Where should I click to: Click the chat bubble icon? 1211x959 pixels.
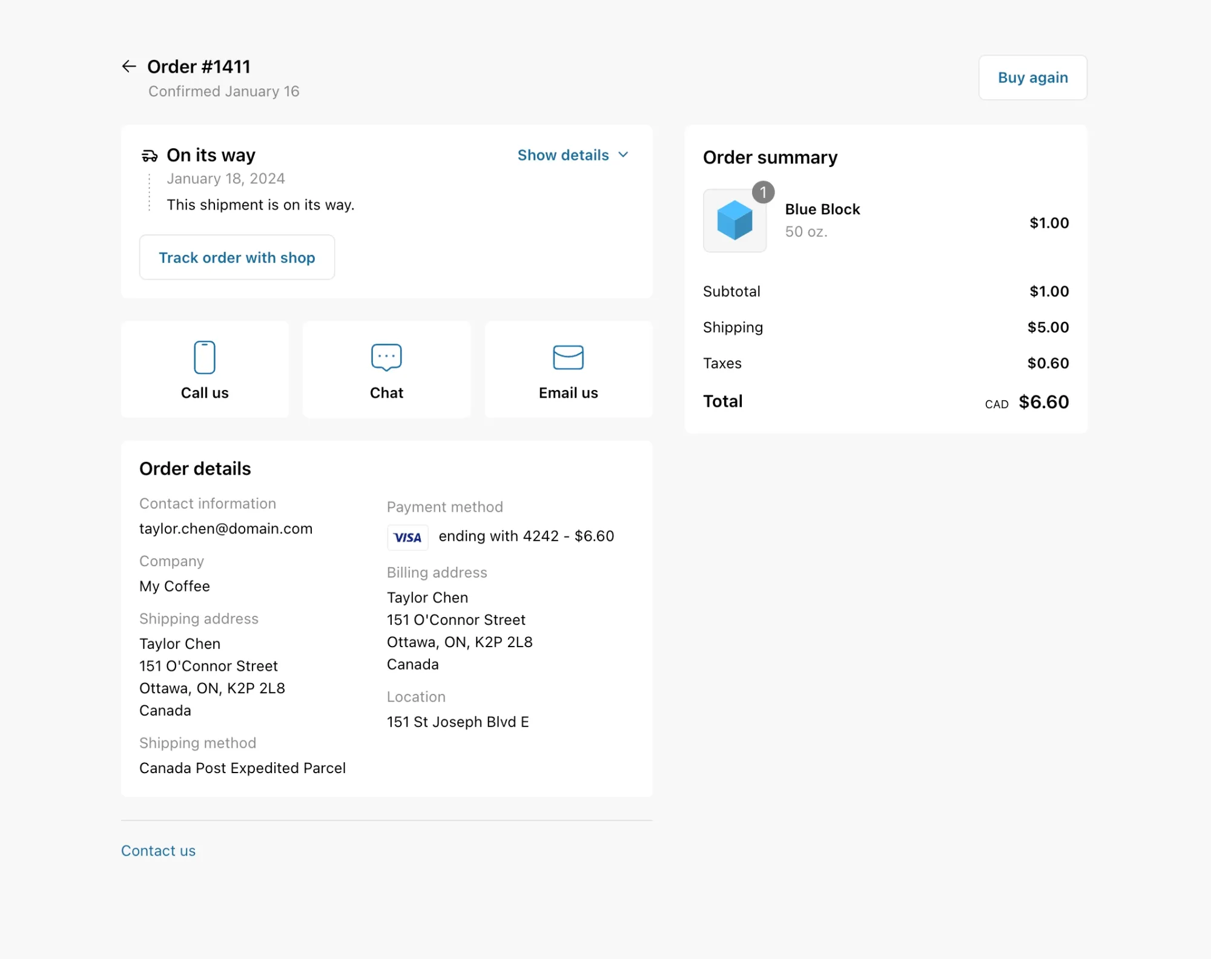pyautogui.click(x=386, y=357)
